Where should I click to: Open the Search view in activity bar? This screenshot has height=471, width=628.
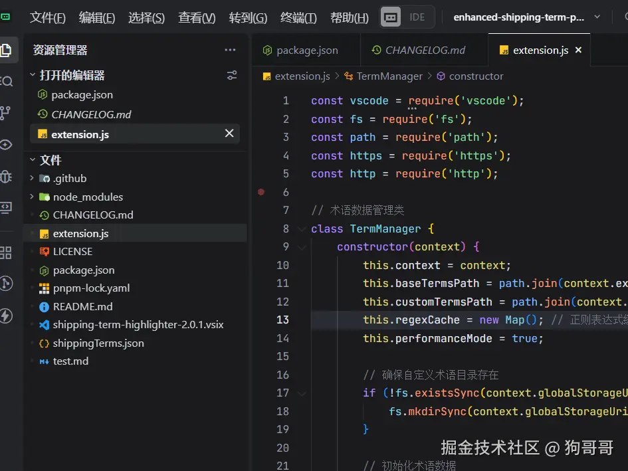coord(7,81)
